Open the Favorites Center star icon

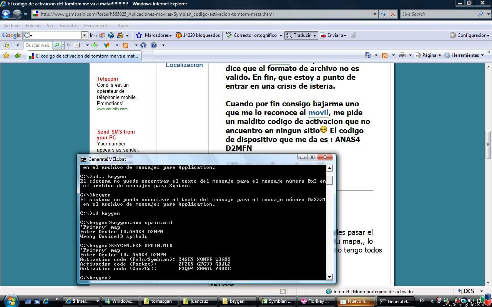point(6,55)
